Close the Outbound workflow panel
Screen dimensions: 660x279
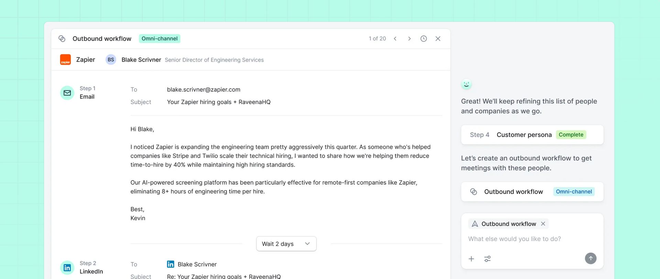438,39
